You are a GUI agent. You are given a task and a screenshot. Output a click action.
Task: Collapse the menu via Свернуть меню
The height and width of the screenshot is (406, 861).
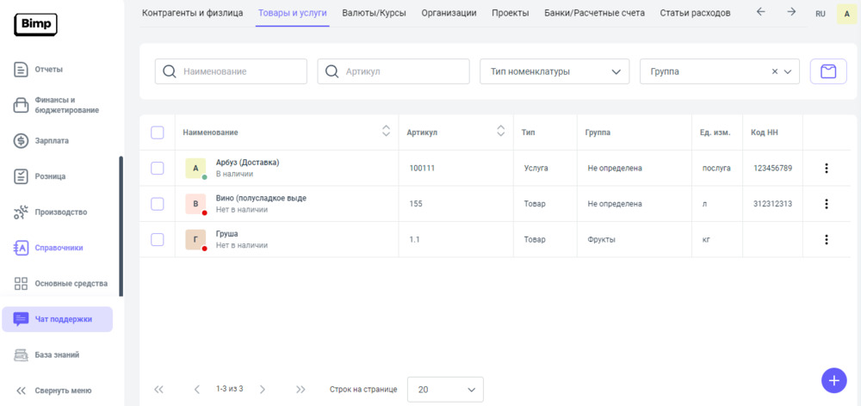53,391
